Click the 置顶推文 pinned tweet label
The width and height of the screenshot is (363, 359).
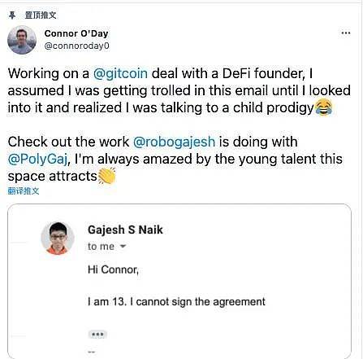pyautogui.click(x=41, y=15)
